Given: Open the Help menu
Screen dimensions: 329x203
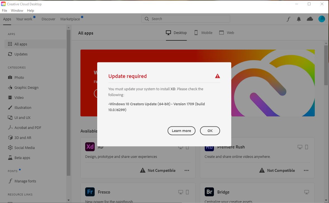Looking at the screenshot, I should 30,11.
